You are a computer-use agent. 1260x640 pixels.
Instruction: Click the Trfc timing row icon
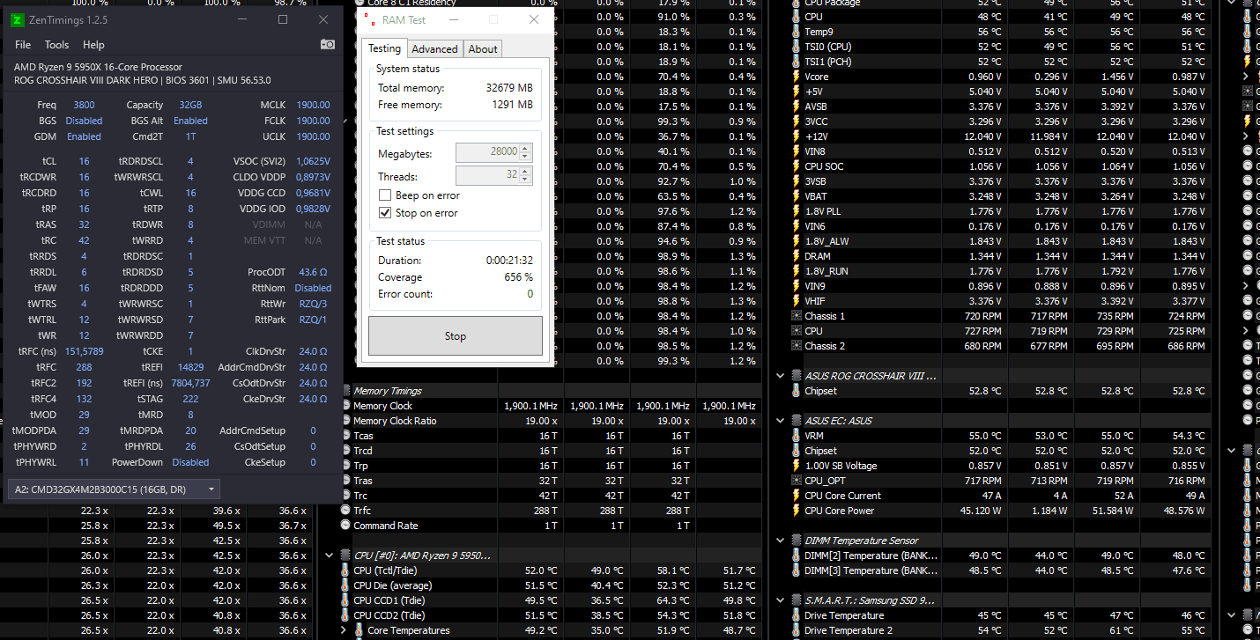[x=345, y=511]
